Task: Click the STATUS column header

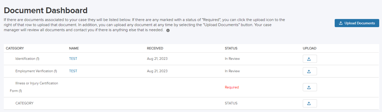Action: [x=231, y=48]
